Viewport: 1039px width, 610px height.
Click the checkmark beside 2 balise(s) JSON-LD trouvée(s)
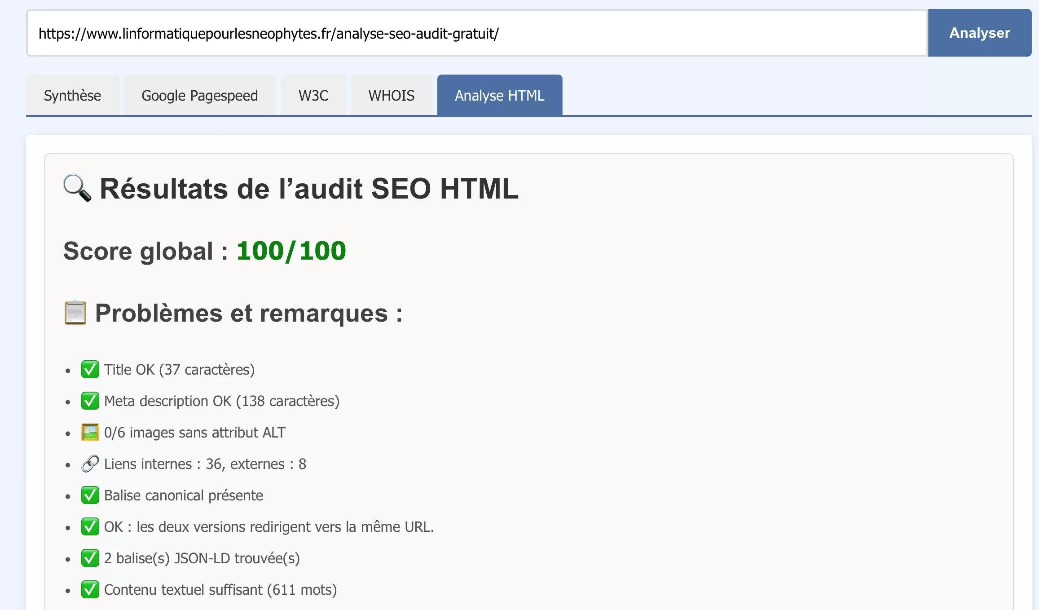click(x=90, y=558)
